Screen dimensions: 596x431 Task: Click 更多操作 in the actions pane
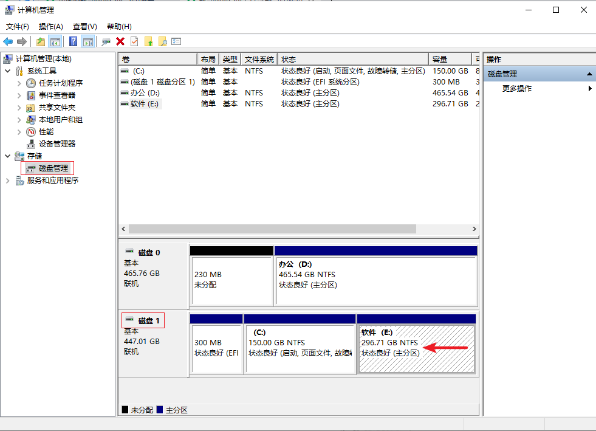517,89
